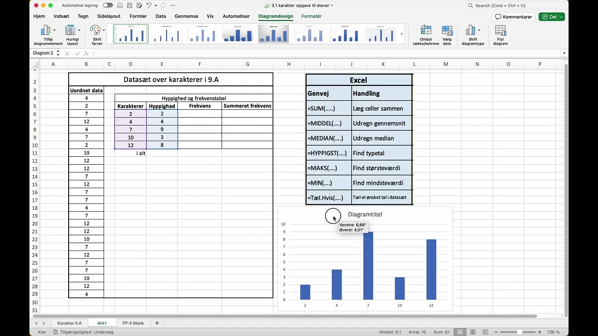598x336 pixels.
Task: Select cell with =MEDIAN(....) text
Action: [x=329, y=138]
